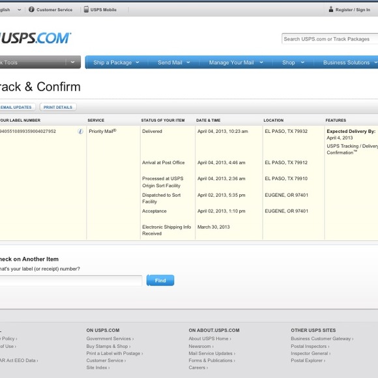This screenshot has height=378, width=378.
Task: Expand the Ship a Package menu arrow
Action: click(x=138, y=62)
